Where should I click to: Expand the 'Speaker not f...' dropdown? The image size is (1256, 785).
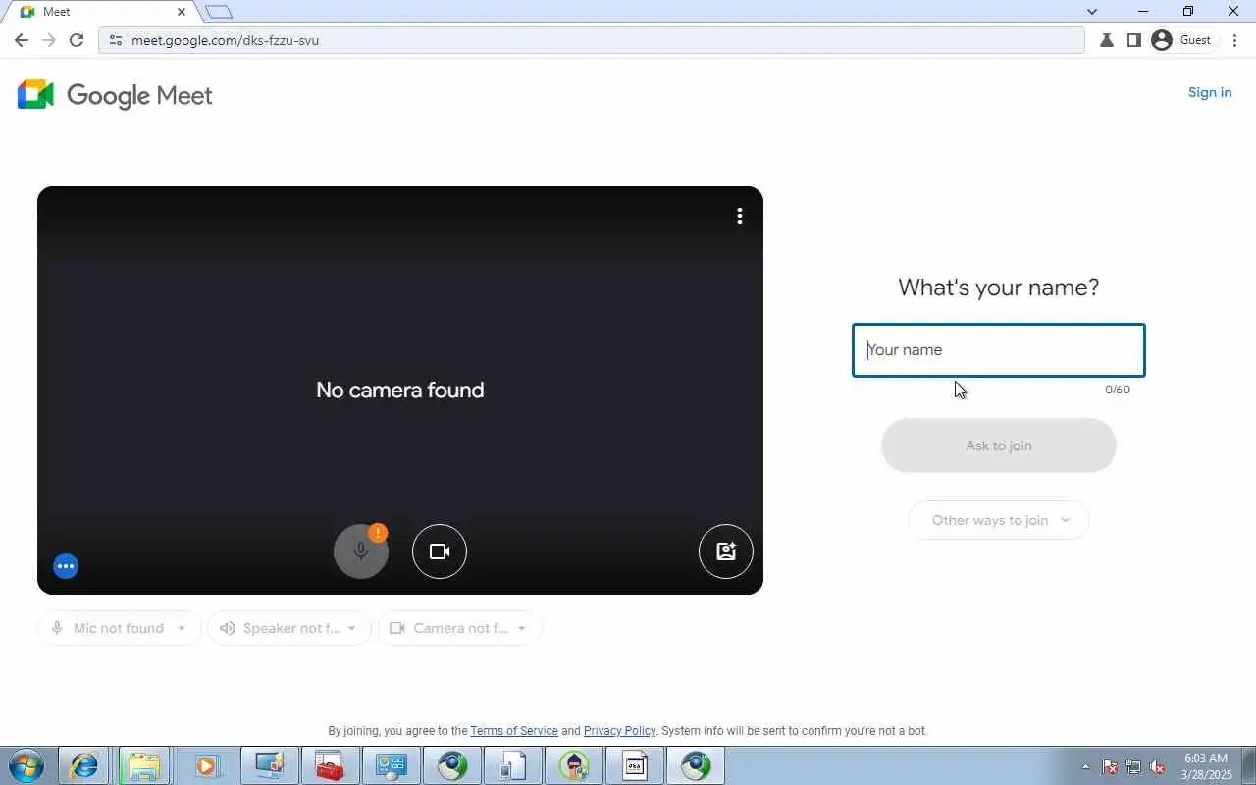(x=289, y=628)
